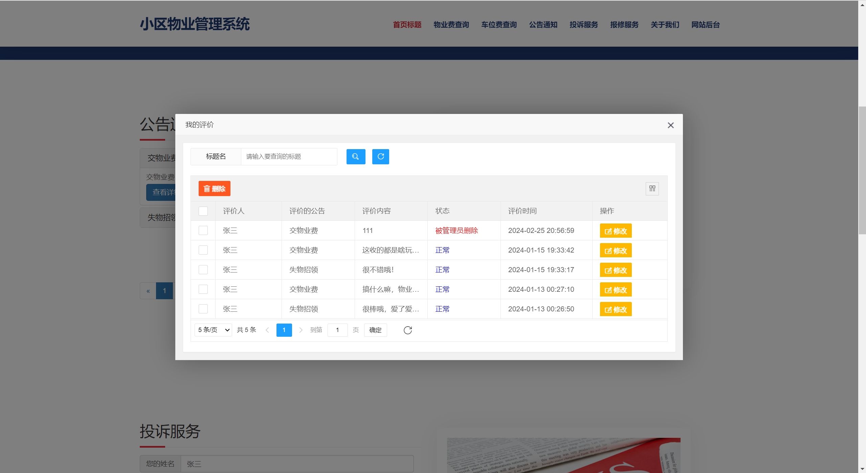This screenshot has width=866, height=473.
Task: Click the blue search magnifier button
Action: pyautogui.click(x=356, y=157)
